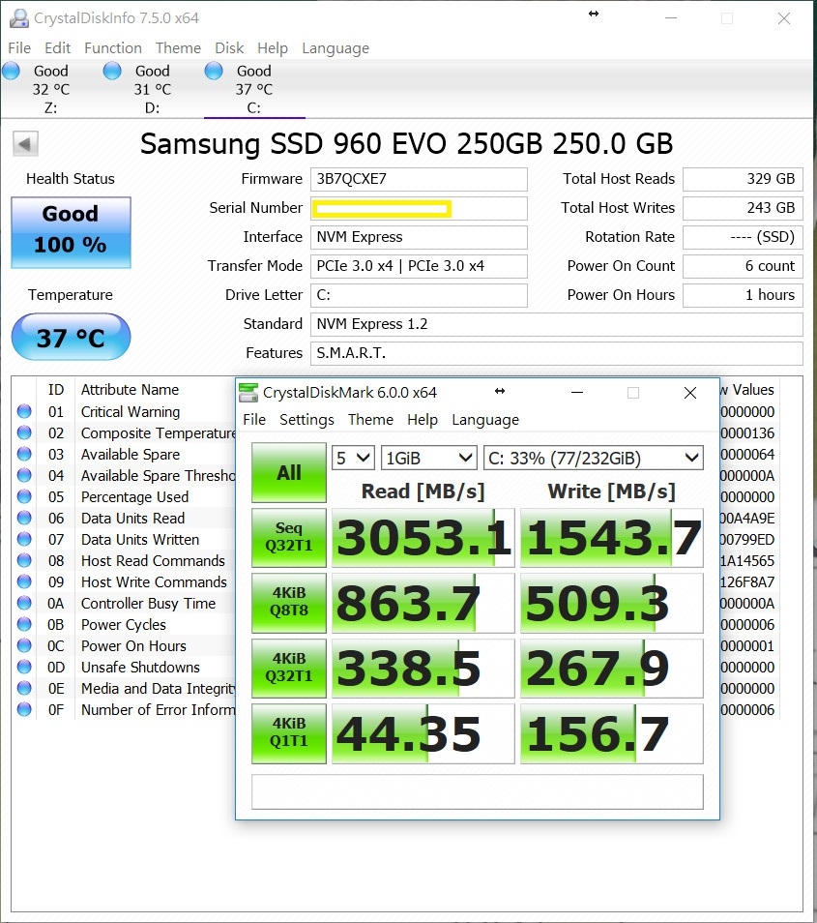Open CrystalDiskMark Help menu
Screen dimensions: 817x923
pyautogui.click(x=423, y=420)
